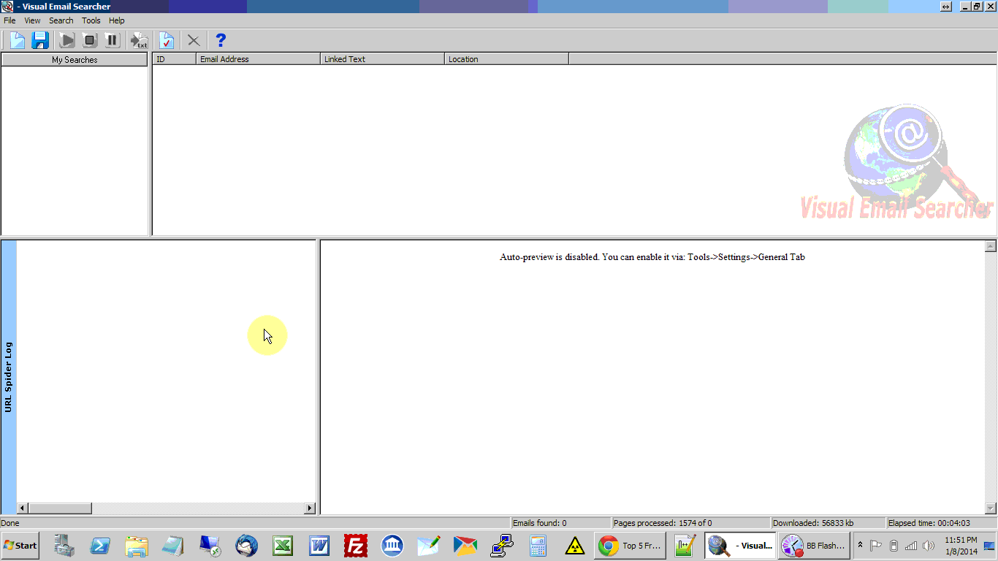Save results with the floppy disk icon

(x=40, y=40)
